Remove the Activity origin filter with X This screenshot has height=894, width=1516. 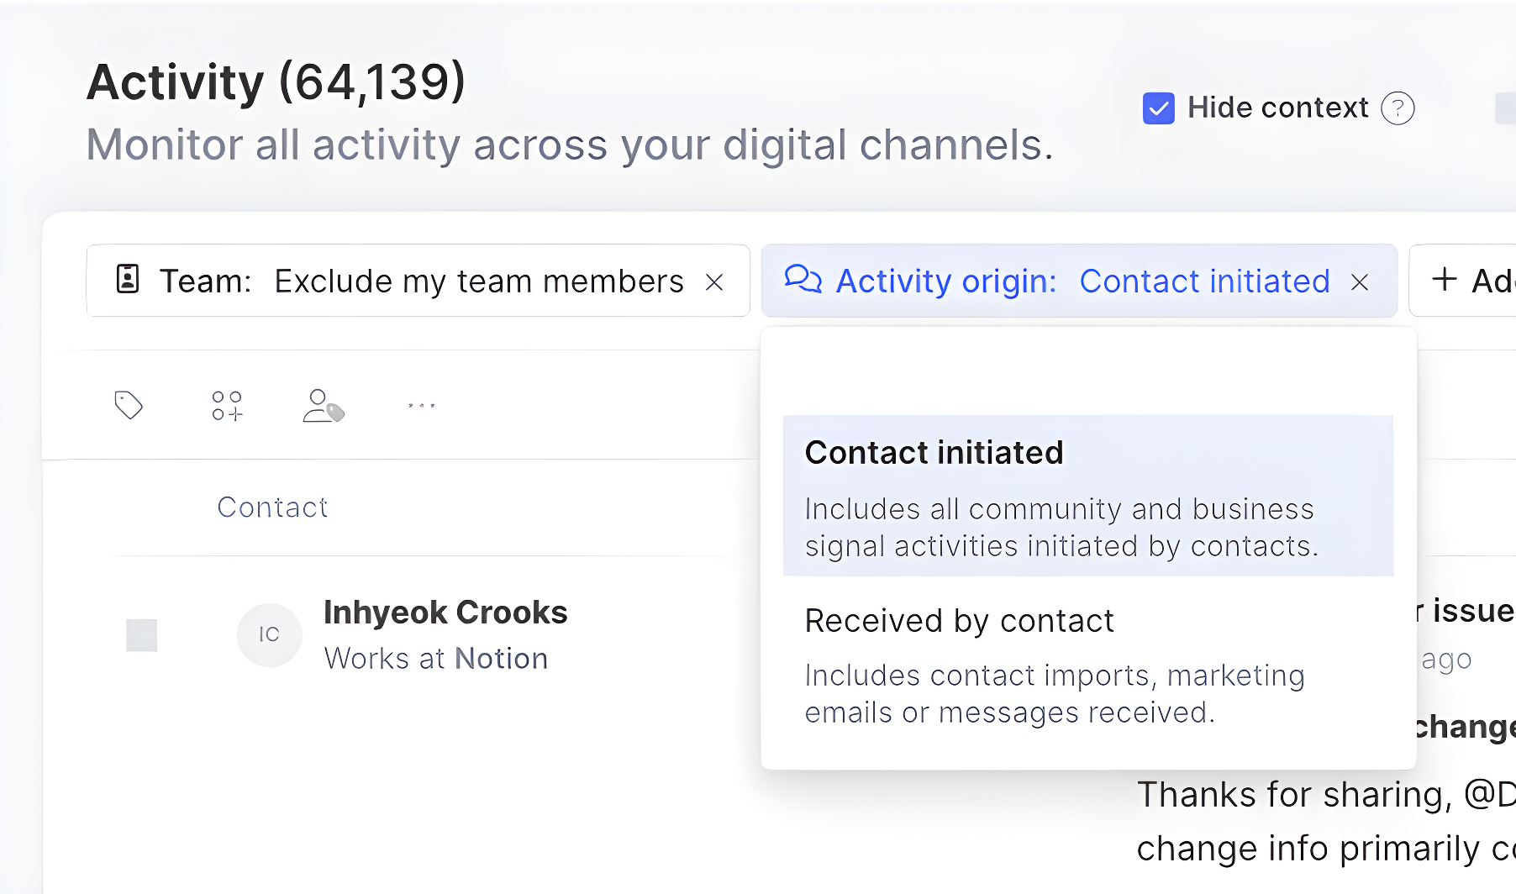pos(1360,282)
